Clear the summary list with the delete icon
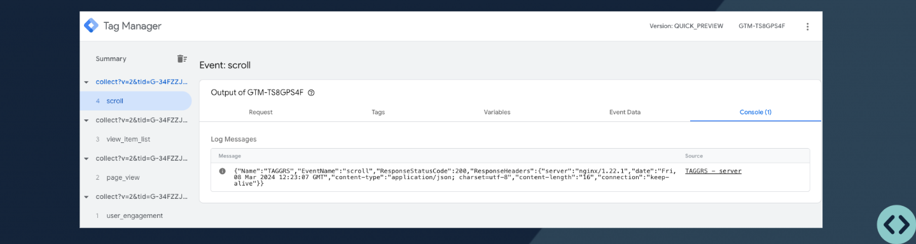 pos(182,58)
